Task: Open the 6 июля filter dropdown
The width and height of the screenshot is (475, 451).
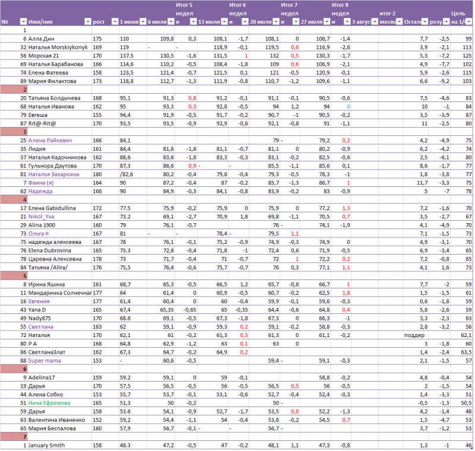Action: [x=170, y=22]
